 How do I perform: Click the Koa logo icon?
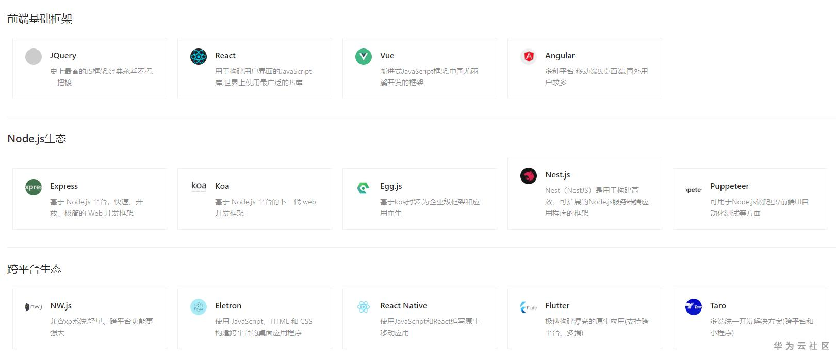199,186
